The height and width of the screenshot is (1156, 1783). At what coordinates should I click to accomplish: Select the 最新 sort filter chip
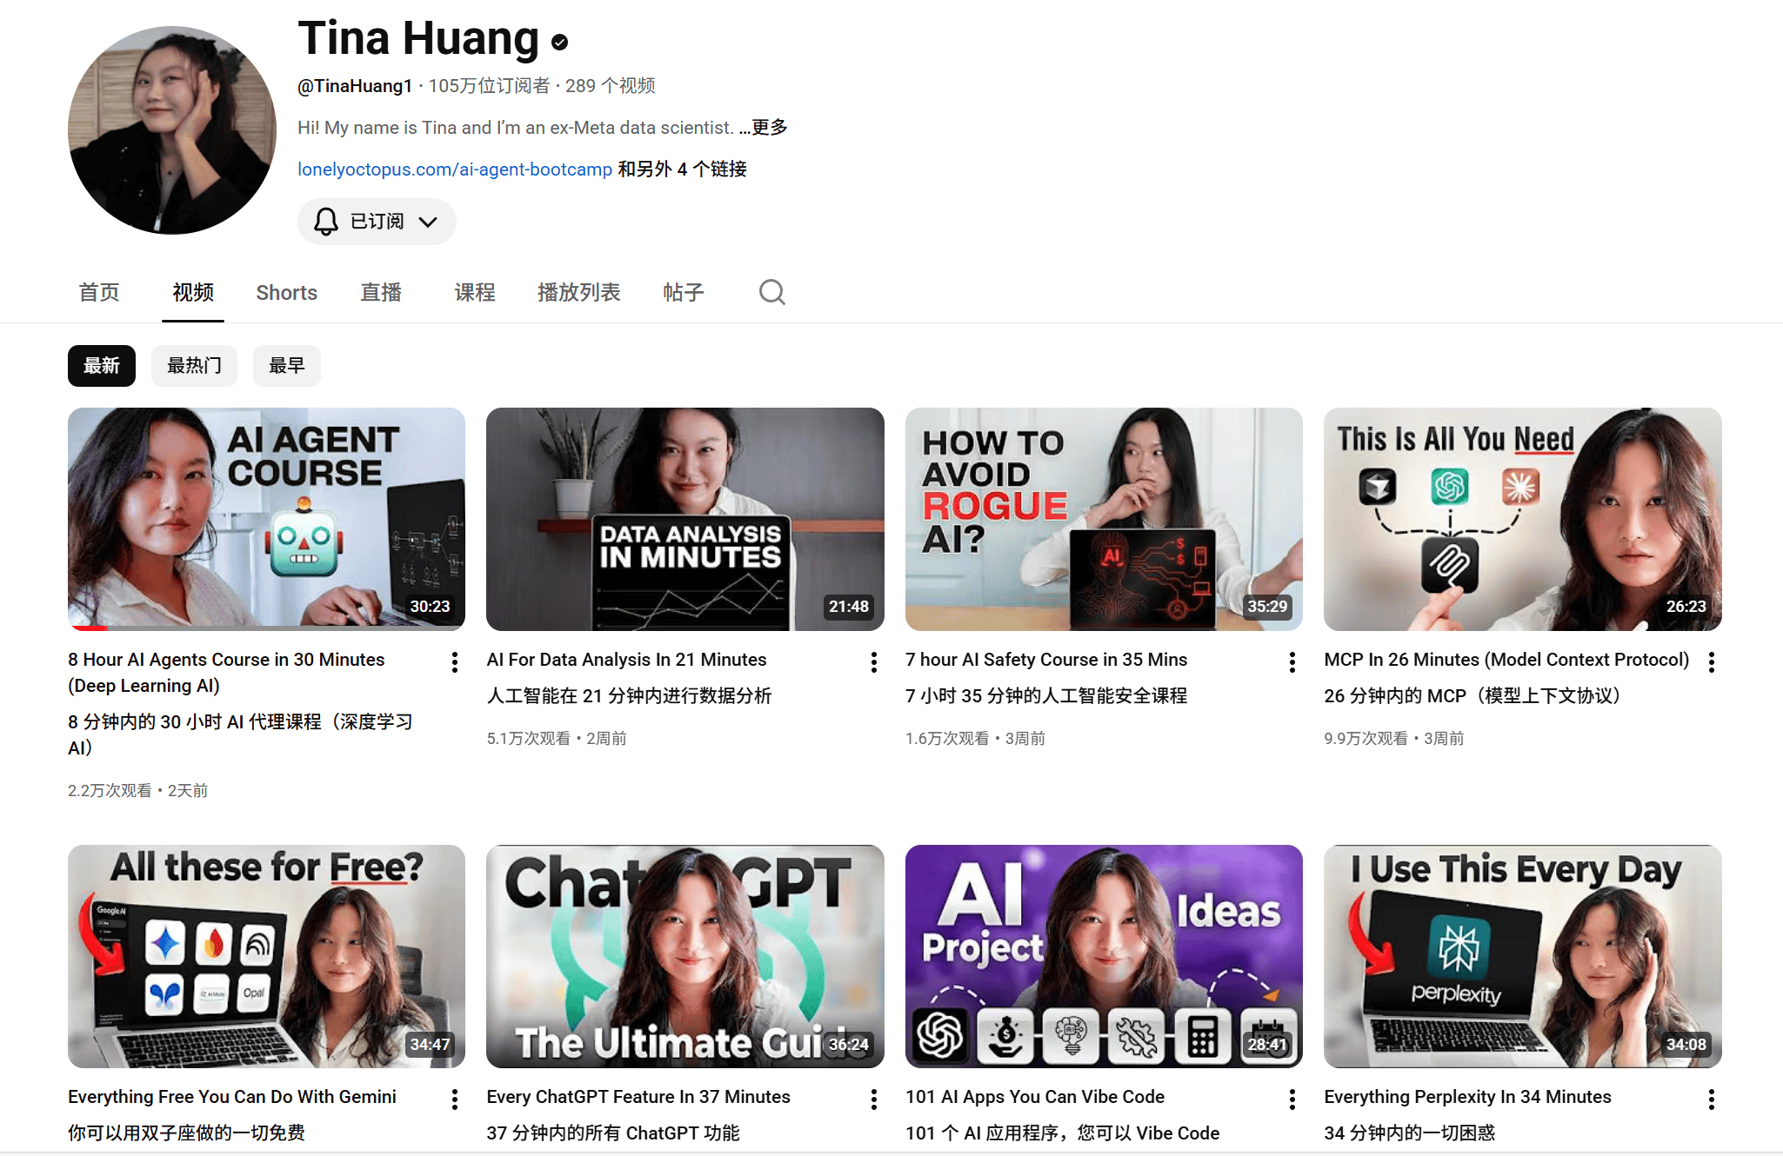102,366
